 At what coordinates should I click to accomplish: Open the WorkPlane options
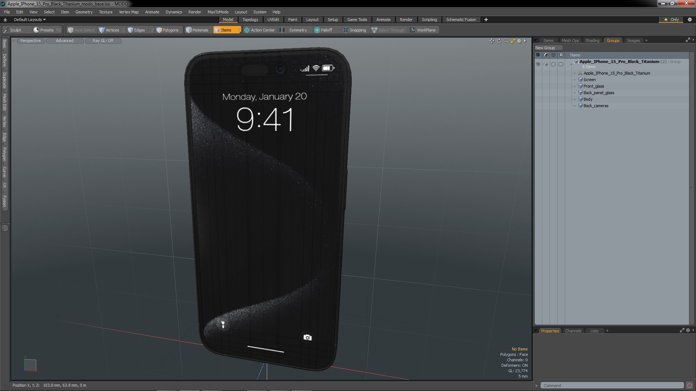pos(423,30)
